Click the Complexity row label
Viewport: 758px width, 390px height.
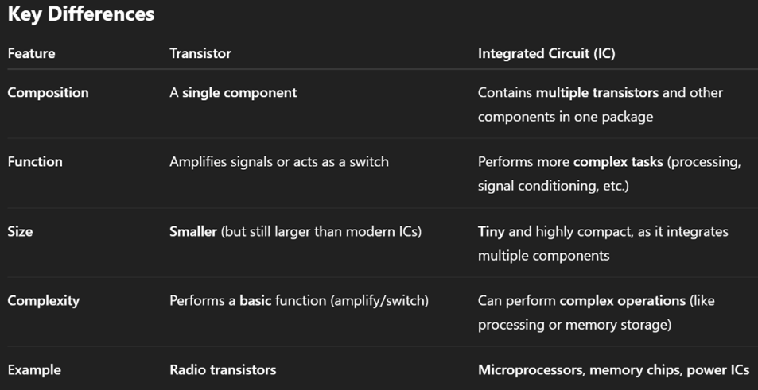point(43,301)
